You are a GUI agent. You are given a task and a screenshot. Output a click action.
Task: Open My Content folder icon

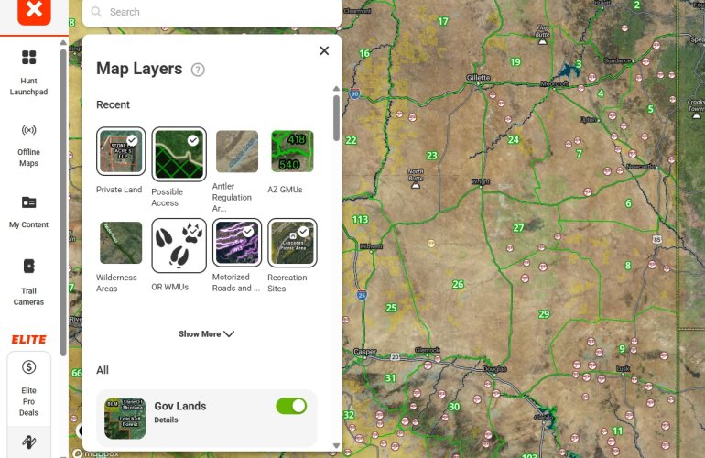point(28,202)
